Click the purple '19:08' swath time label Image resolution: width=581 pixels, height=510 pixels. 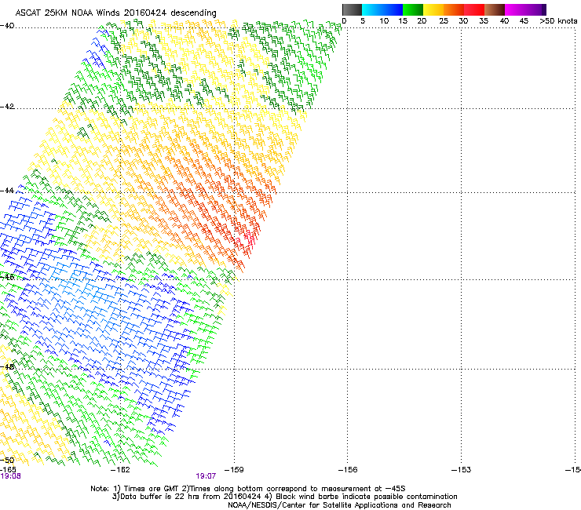(10, 476)
